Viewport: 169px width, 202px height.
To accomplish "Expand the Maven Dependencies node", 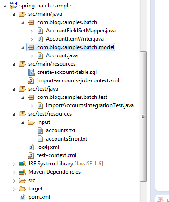I will click(14, 172).
